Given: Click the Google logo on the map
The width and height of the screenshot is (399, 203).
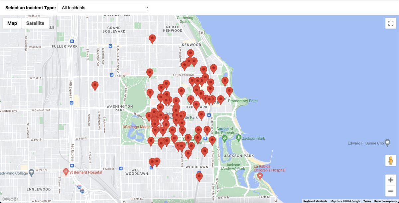Looking at the screenshot, I should 10,199.
